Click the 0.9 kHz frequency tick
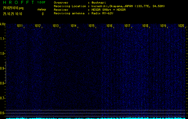 point(3,68)
